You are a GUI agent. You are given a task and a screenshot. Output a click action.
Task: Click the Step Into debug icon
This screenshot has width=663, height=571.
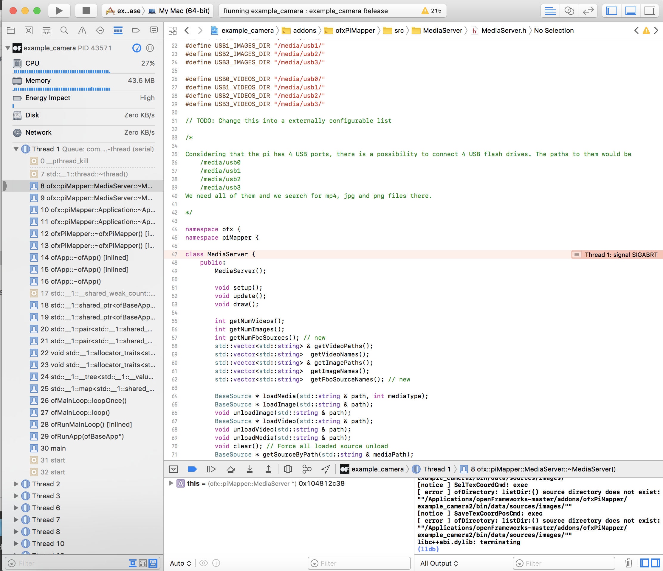click(x=250, y=469)
